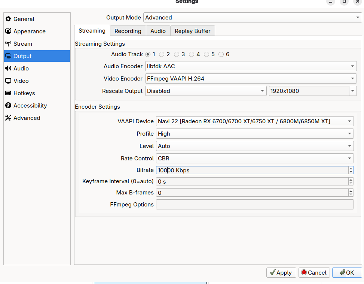Click the Apply button

(x=281, y=273)
